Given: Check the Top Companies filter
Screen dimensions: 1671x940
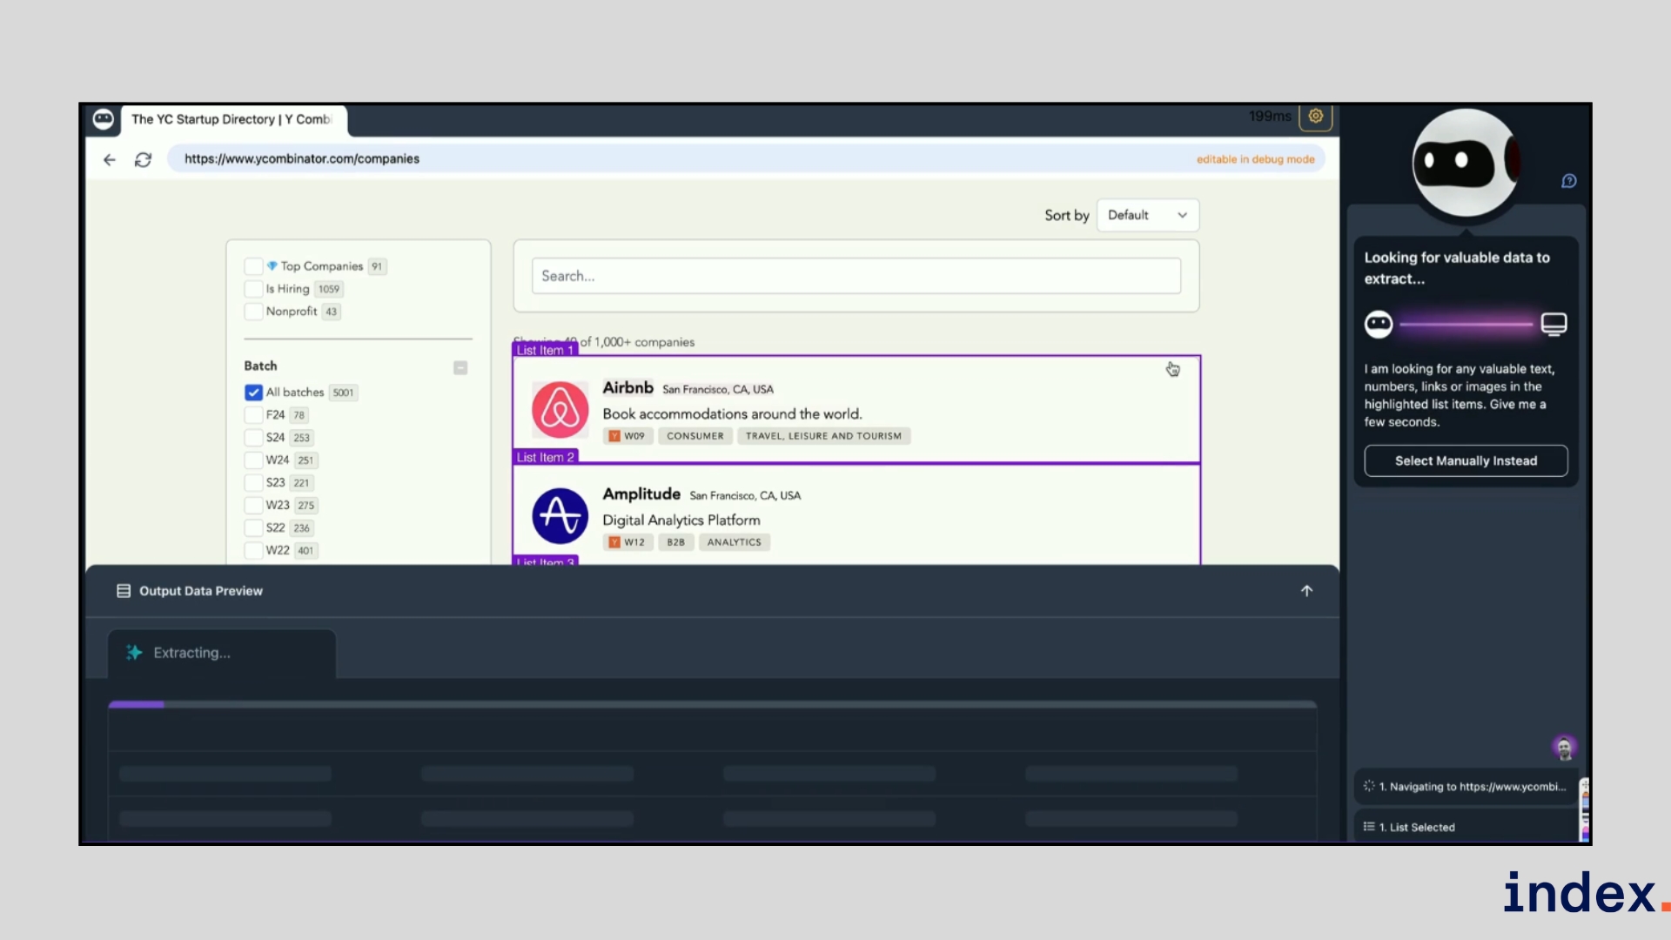Looking at the screenshot, I should coord(253,266).
